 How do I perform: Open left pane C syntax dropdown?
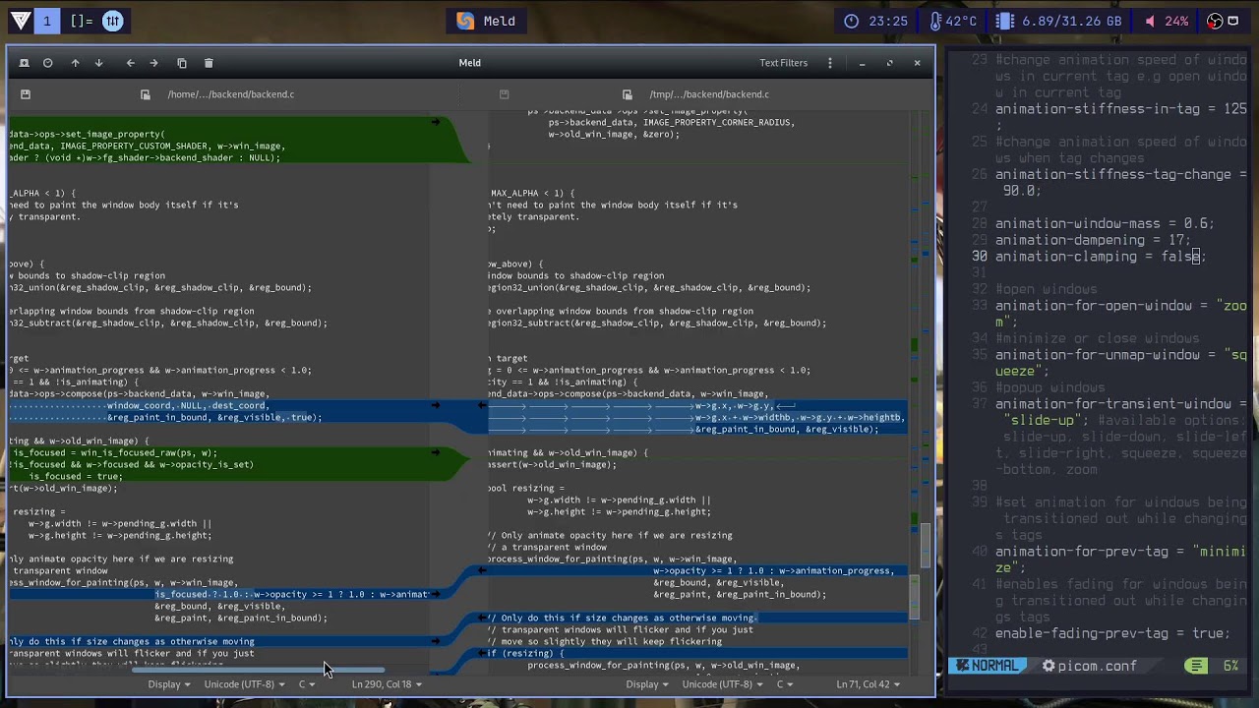pyautogui.click(x=307, y=684)
